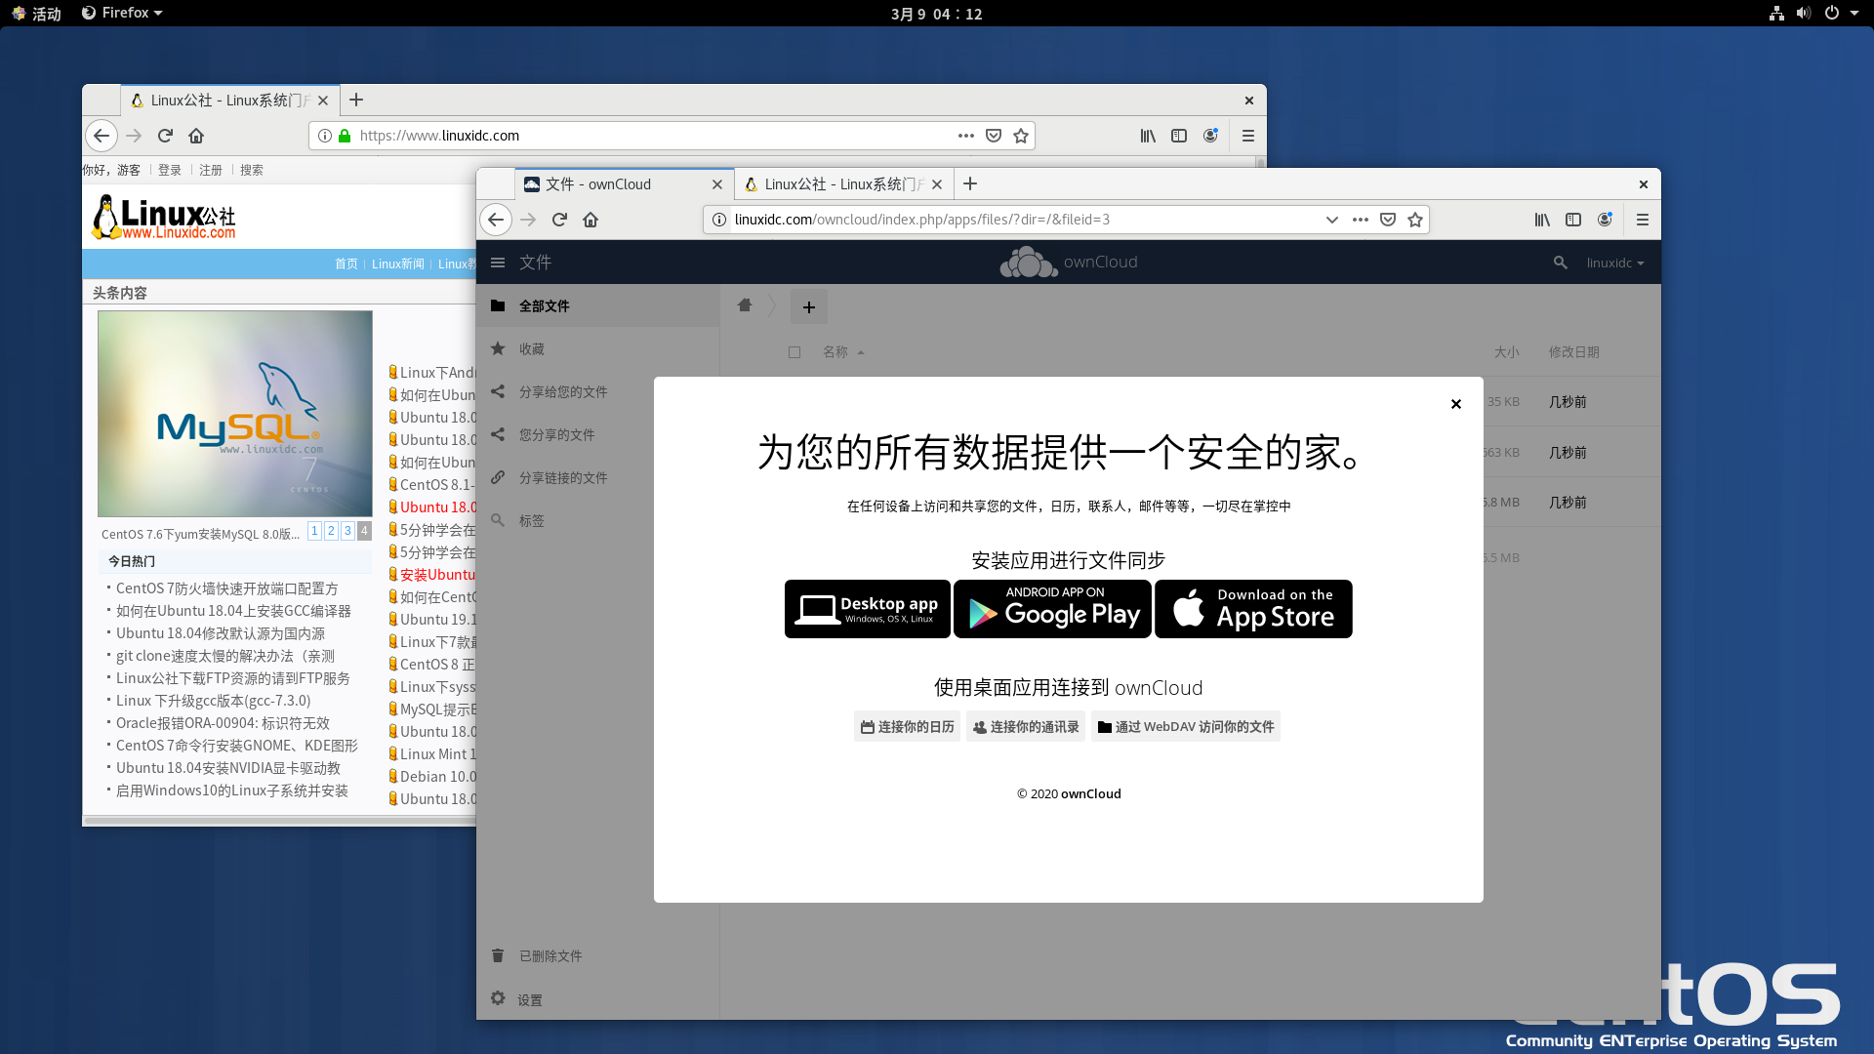Open page actions menu in ownCloud address bar

pos(1361,220)
